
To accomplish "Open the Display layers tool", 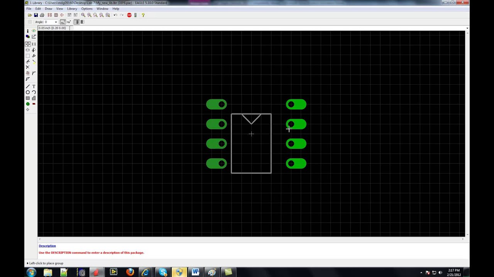I will coord(27,37).
